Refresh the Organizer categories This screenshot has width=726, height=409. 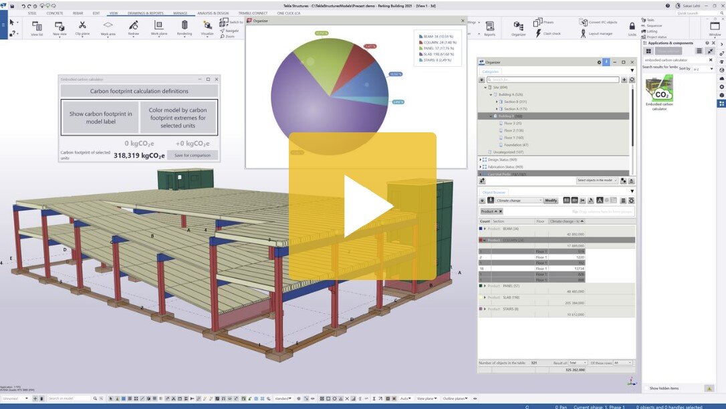click(632, 80)
